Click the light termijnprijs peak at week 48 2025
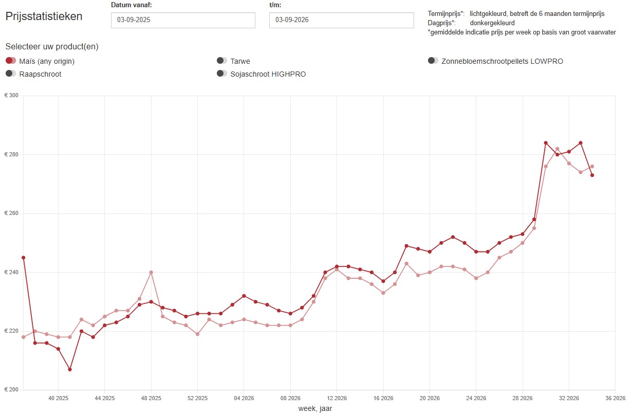This screenshot has height=413, width=633. (151, 272)
